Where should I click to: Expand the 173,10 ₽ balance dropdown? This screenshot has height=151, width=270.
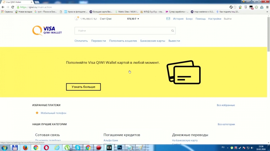click(x=133, y=19)
